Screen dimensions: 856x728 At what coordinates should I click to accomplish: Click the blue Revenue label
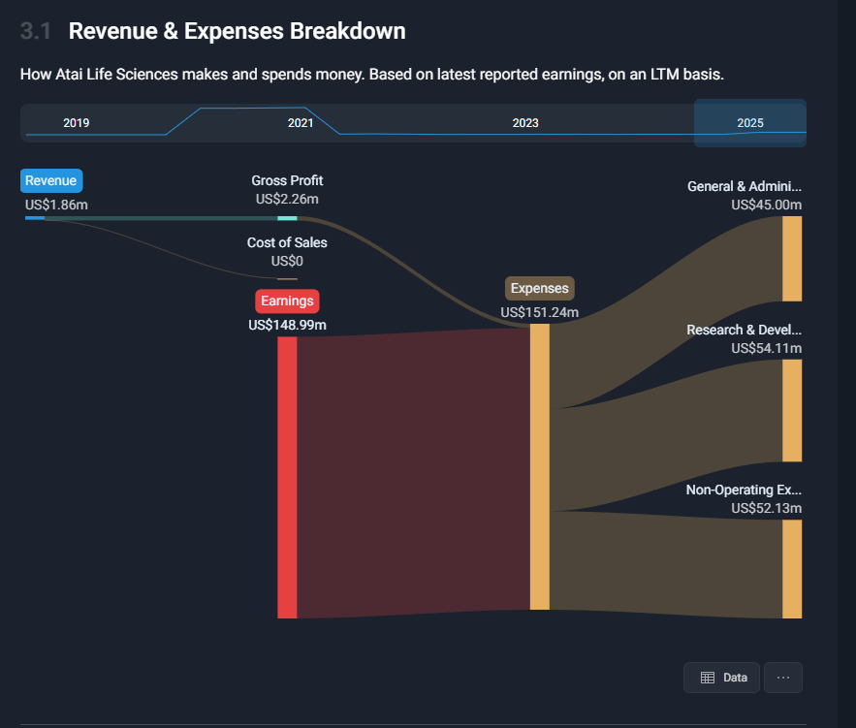click(x=50, y=180)
